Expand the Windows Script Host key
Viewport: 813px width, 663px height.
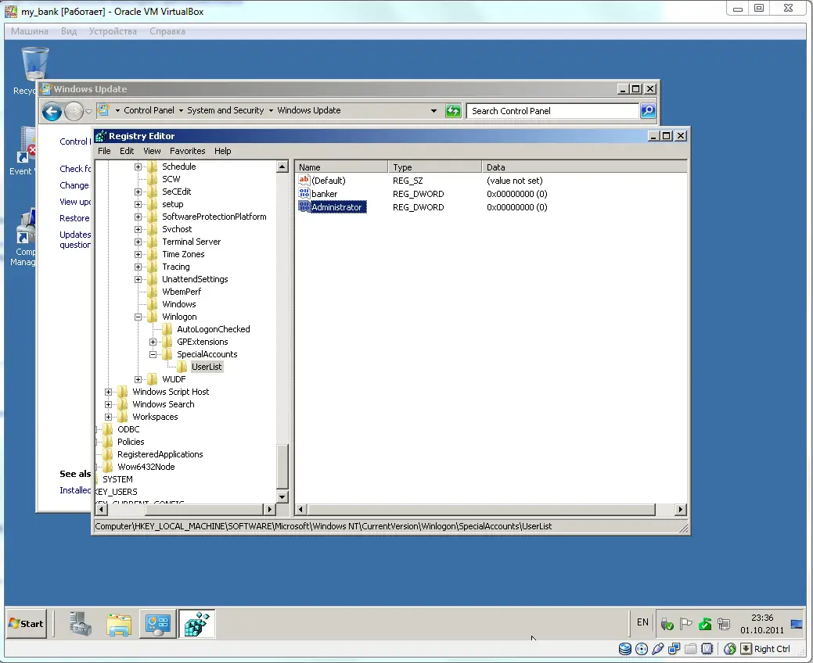108,392
